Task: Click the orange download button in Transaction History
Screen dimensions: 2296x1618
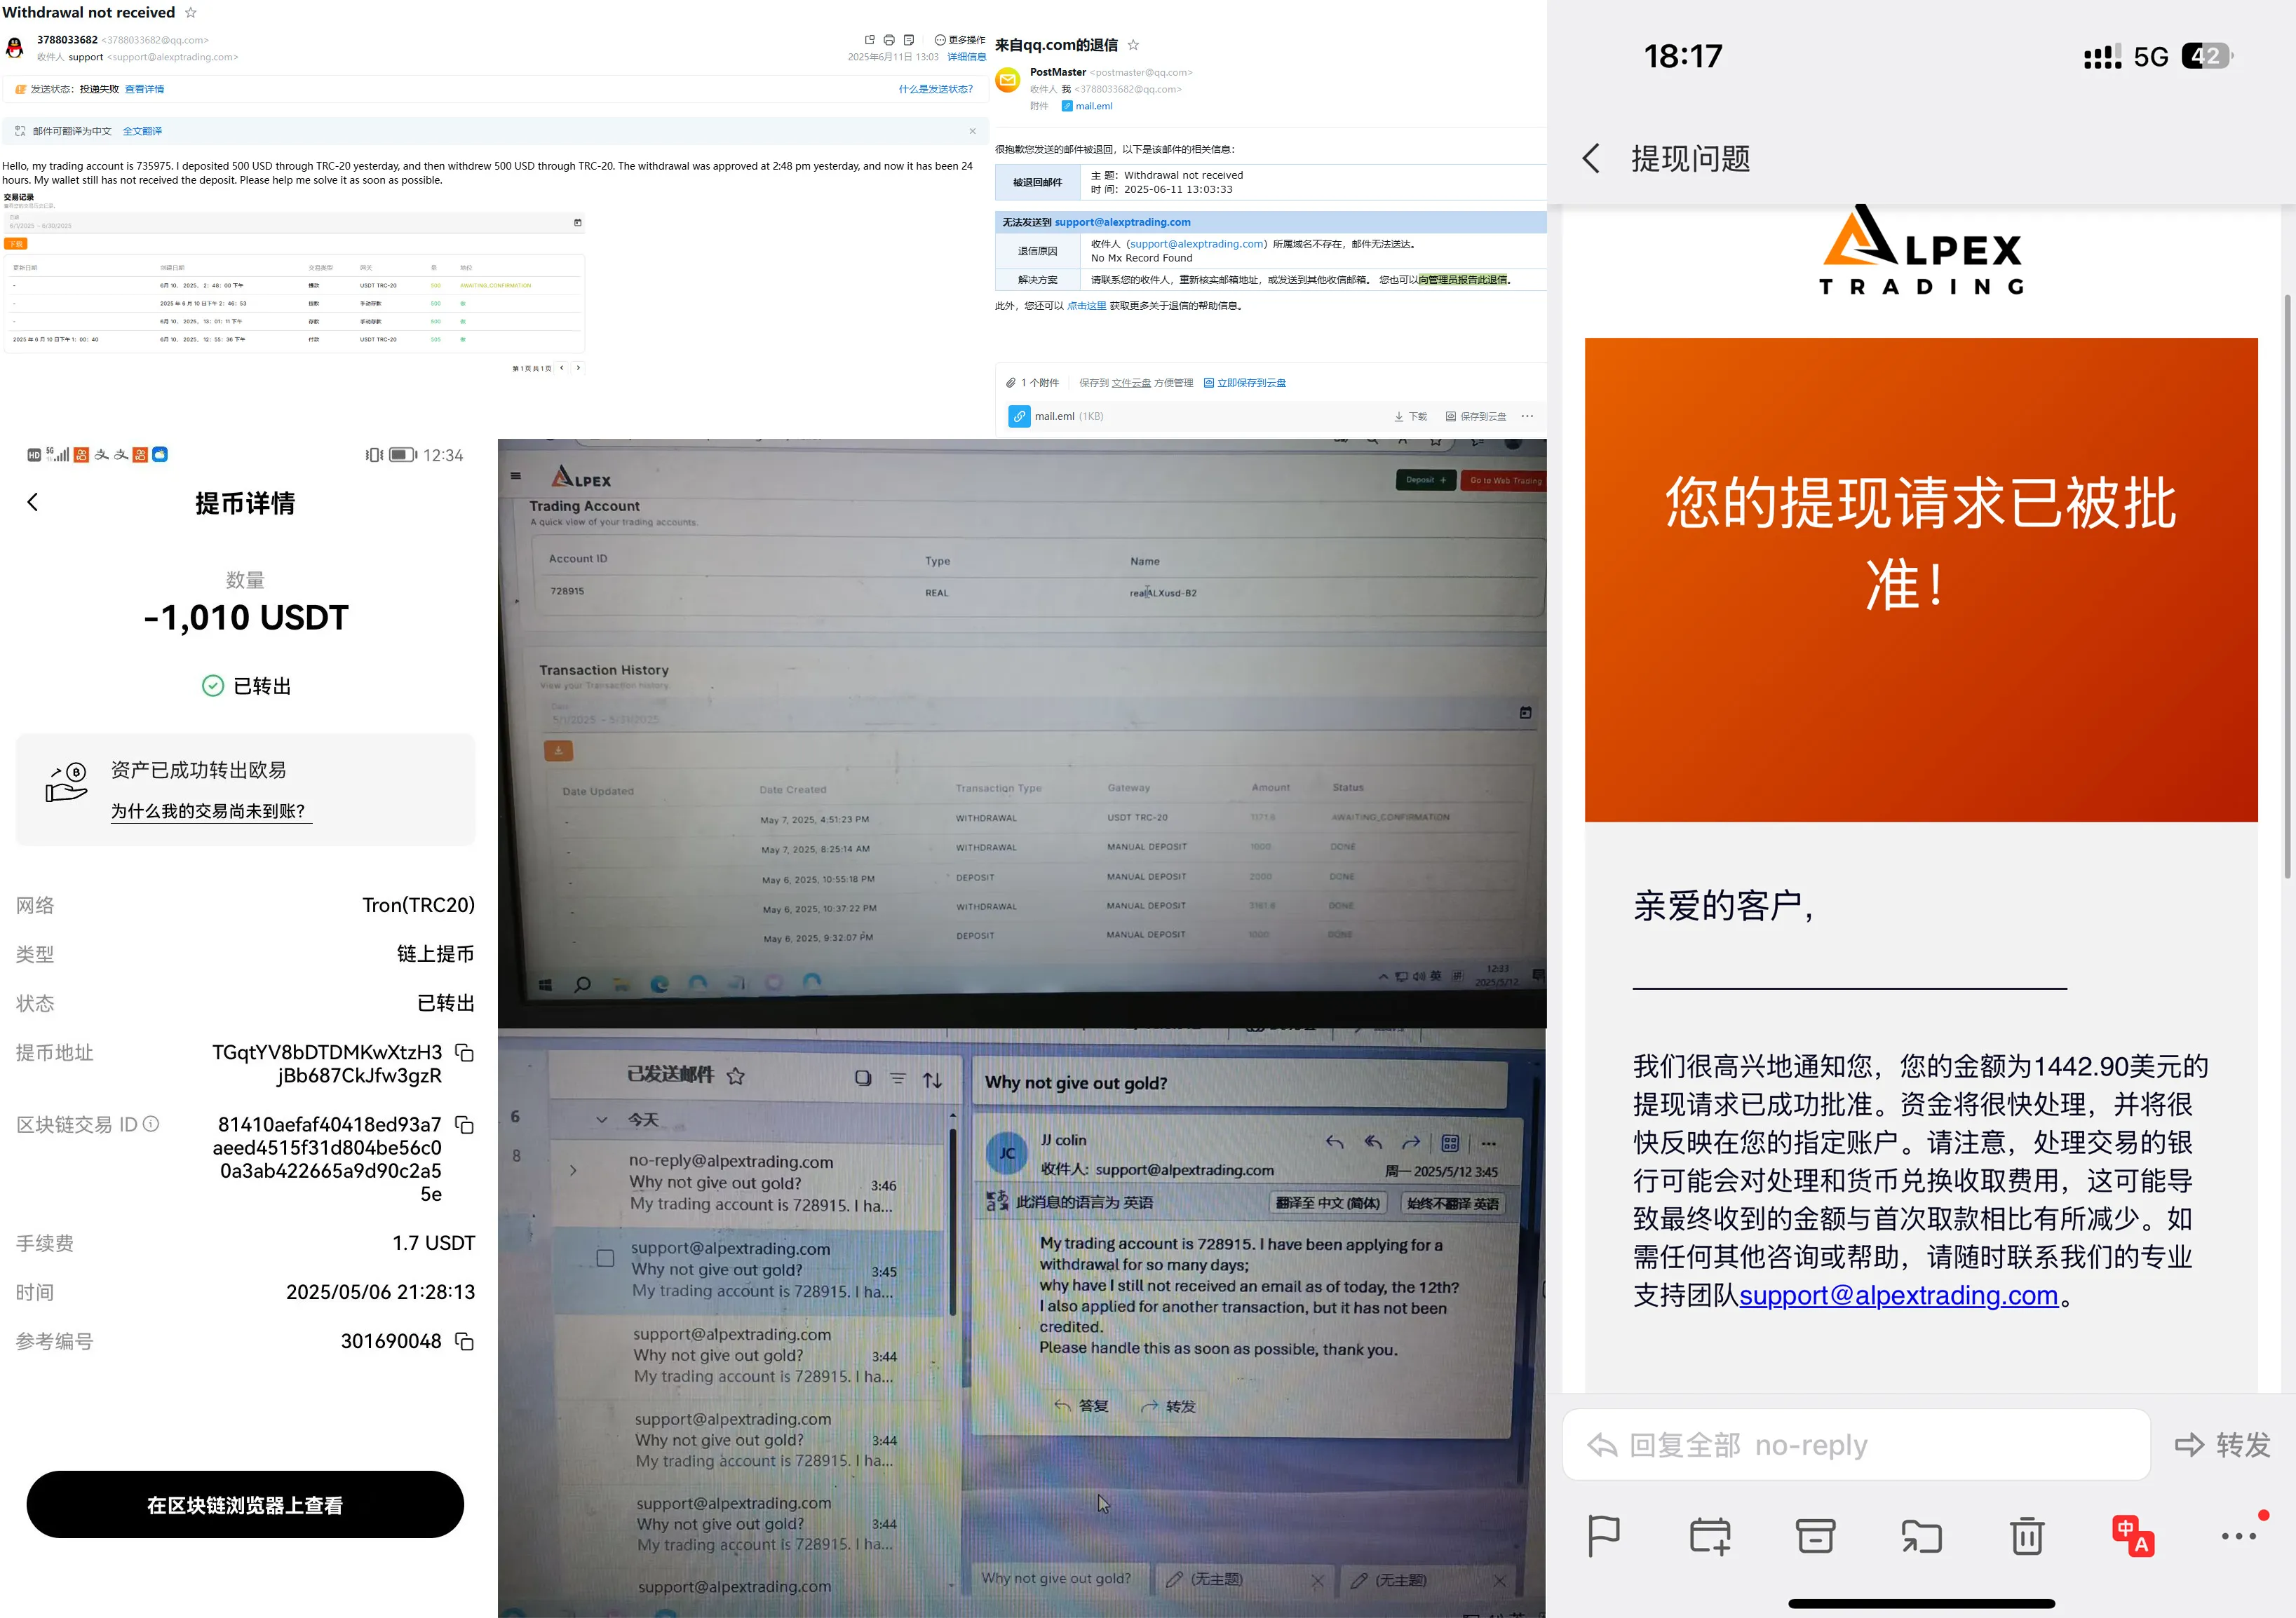Action: [558, 751]
